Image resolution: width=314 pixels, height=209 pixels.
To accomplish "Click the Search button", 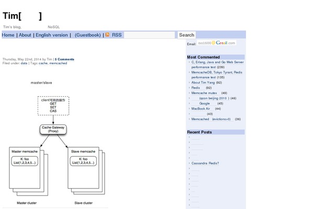I will pyautogui.click(x=187, y=35).
